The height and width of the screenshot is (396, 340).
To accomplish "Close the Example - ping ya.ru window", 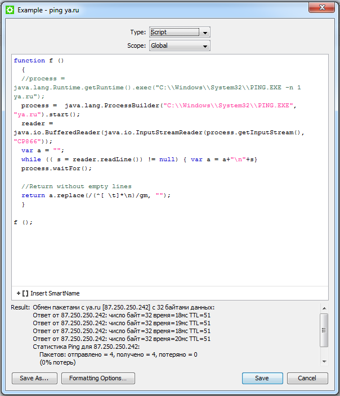I will [321, 7].
